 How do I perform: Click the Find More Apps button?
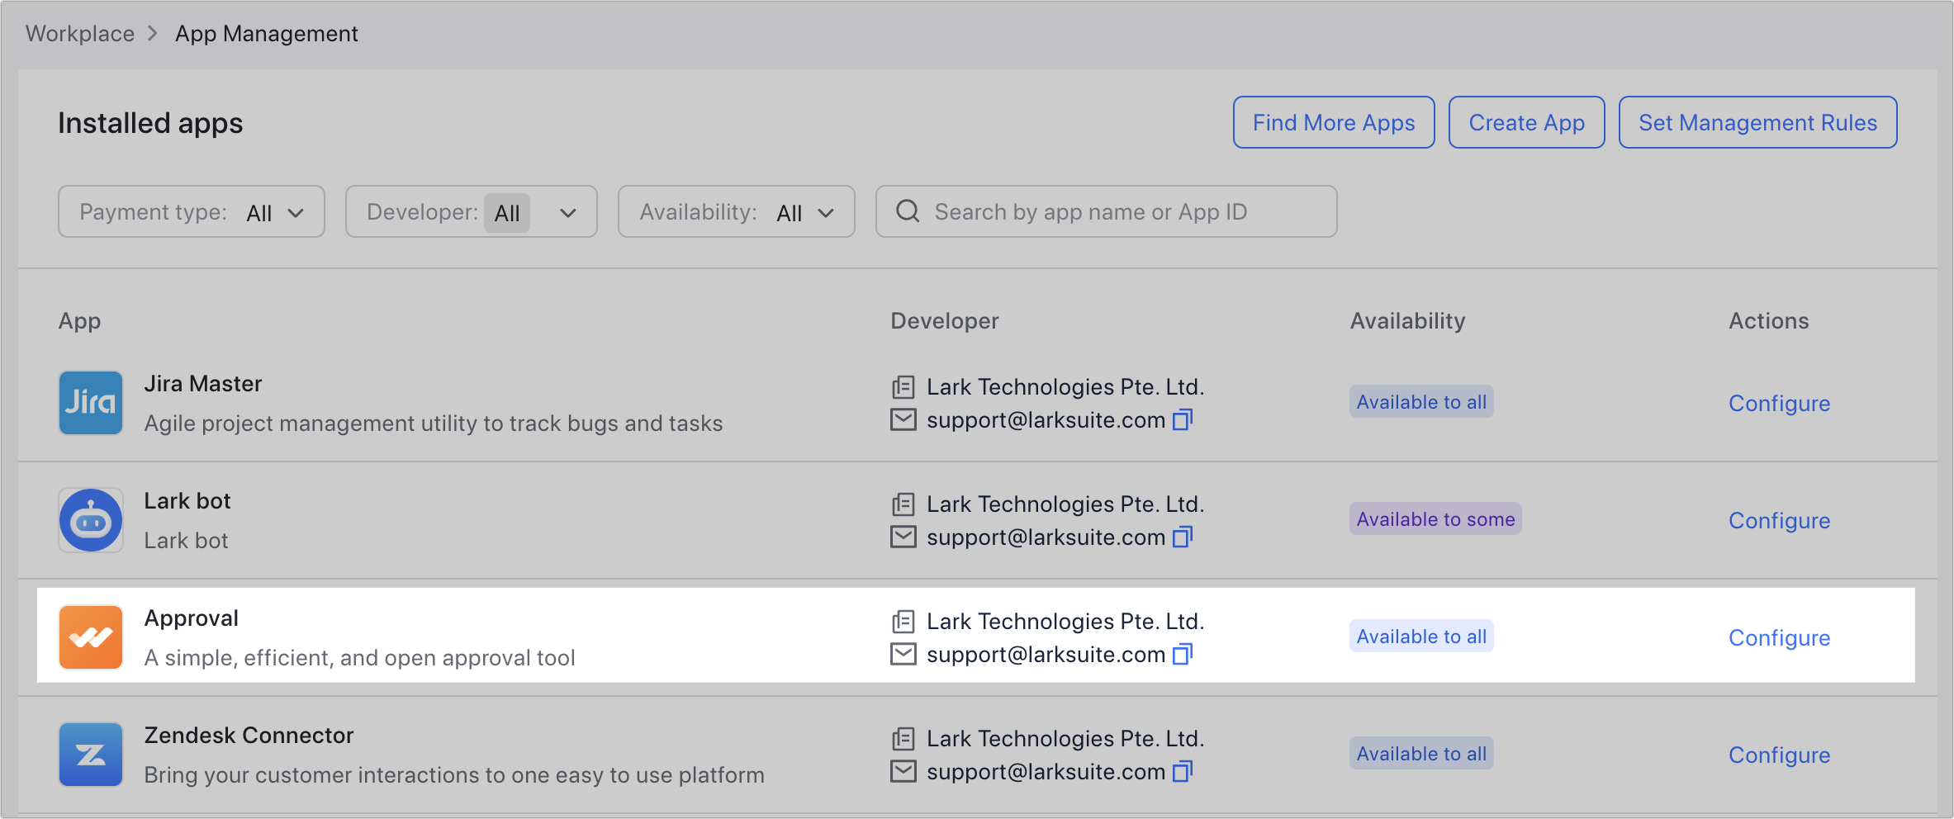[1333, 122]
